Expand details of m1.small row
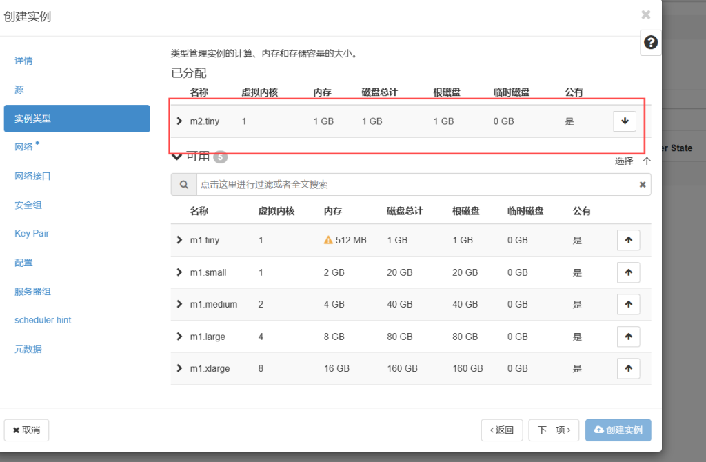 (x=179, y=272)
